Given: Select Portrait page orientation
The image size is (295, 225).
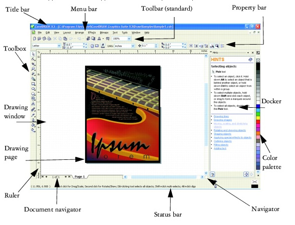Looking at the screenshot, I should click(92, 46).
